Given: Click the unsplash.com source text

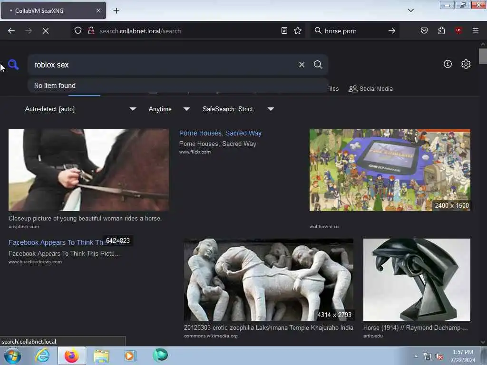Looking at the screenshot, I should coord(24,227).
